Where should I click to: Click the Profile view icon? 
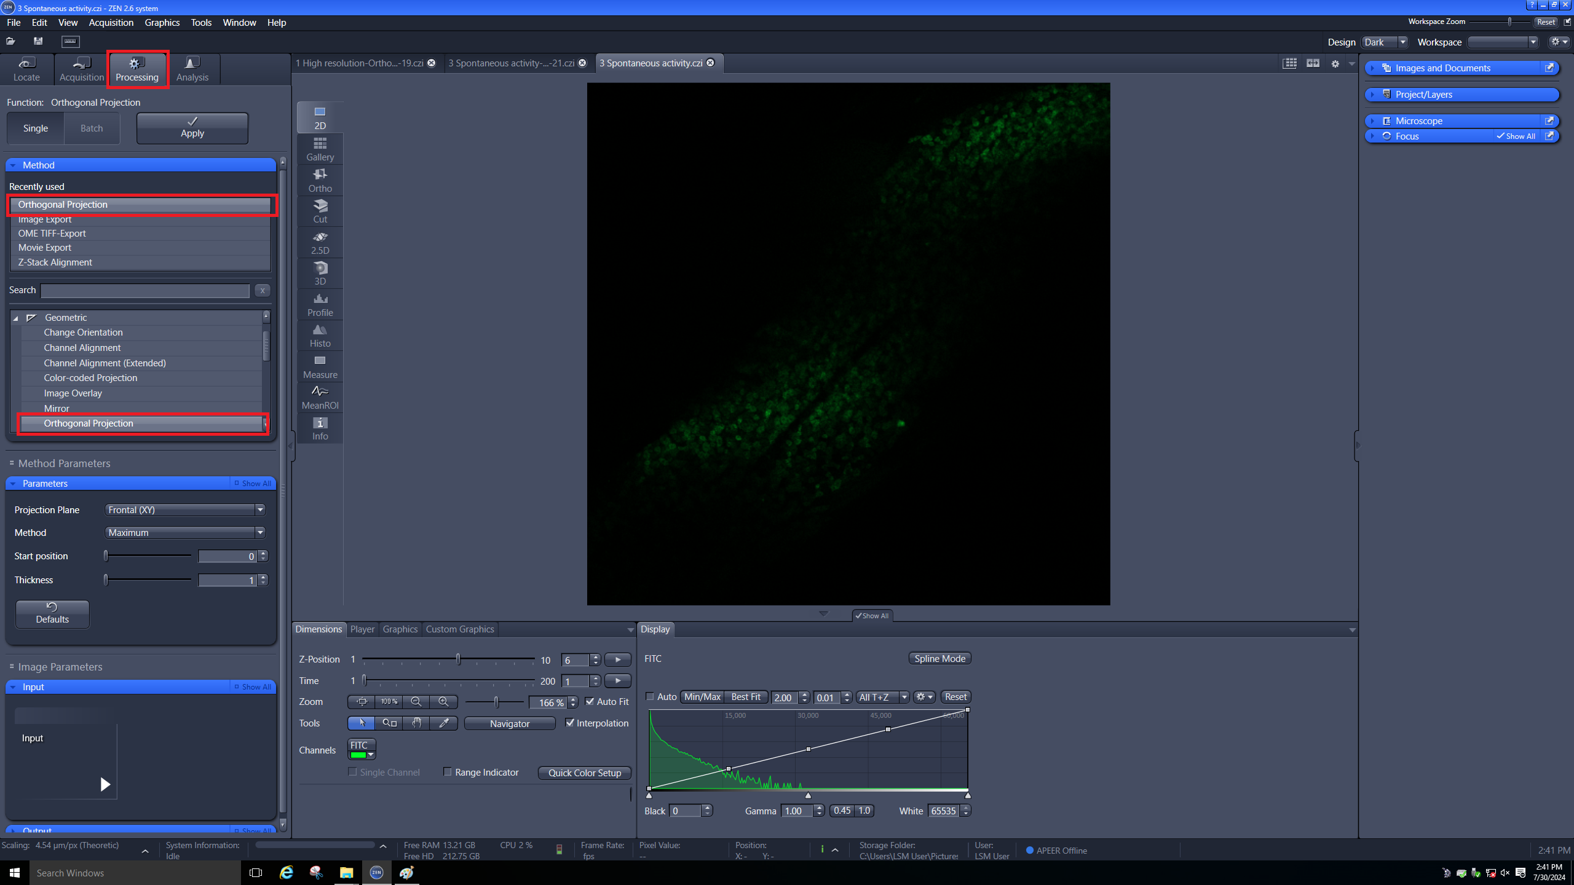(x=320, y=304)
